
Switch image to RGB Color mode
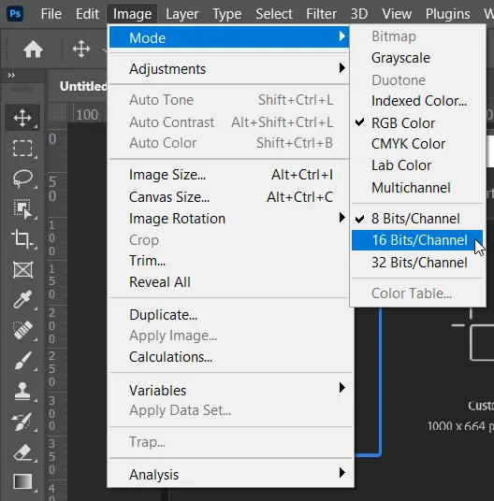tap(417, 123)
